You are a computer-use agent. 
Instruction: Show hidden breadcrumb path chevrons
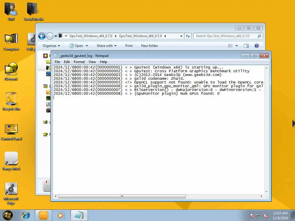66,36
